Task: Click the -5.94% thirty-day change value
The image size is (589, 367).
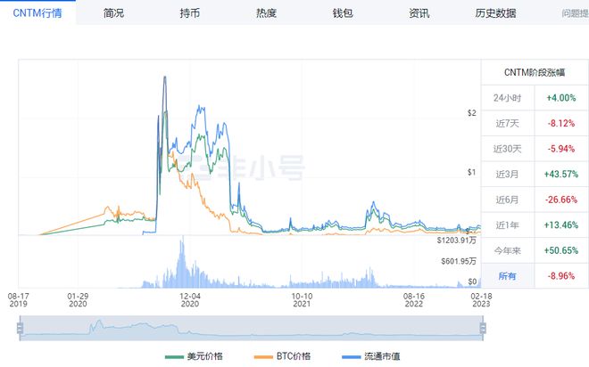Action: [x=561, y=149]
